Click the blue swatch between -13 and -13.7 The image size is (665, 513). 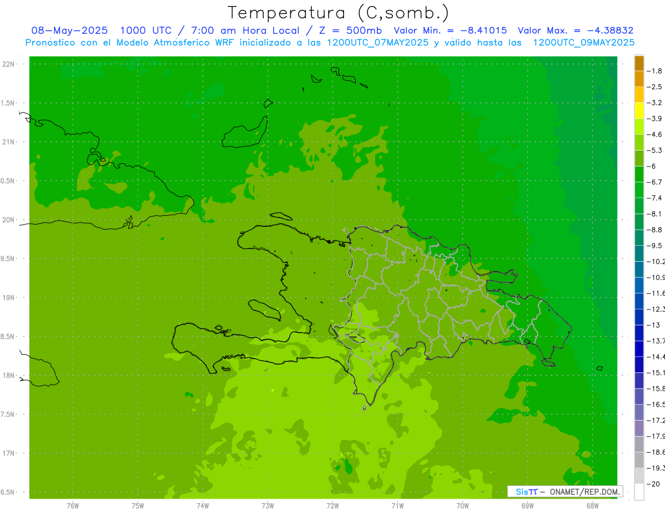point(639,333)
